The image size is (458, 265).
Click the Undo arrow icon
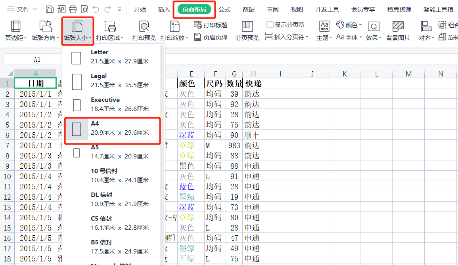[x=96, y=9]
